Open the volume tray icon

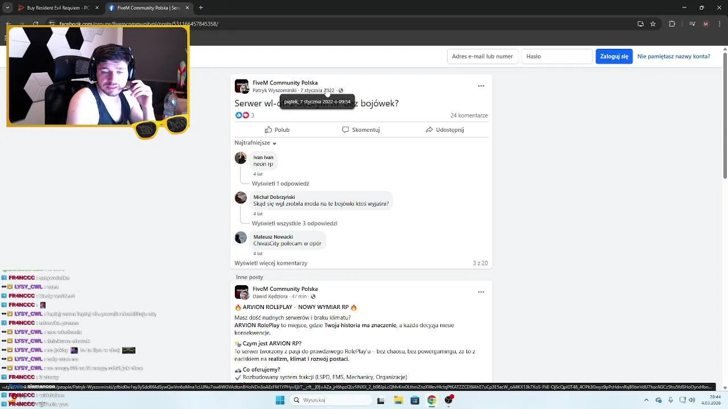point(692,400)
